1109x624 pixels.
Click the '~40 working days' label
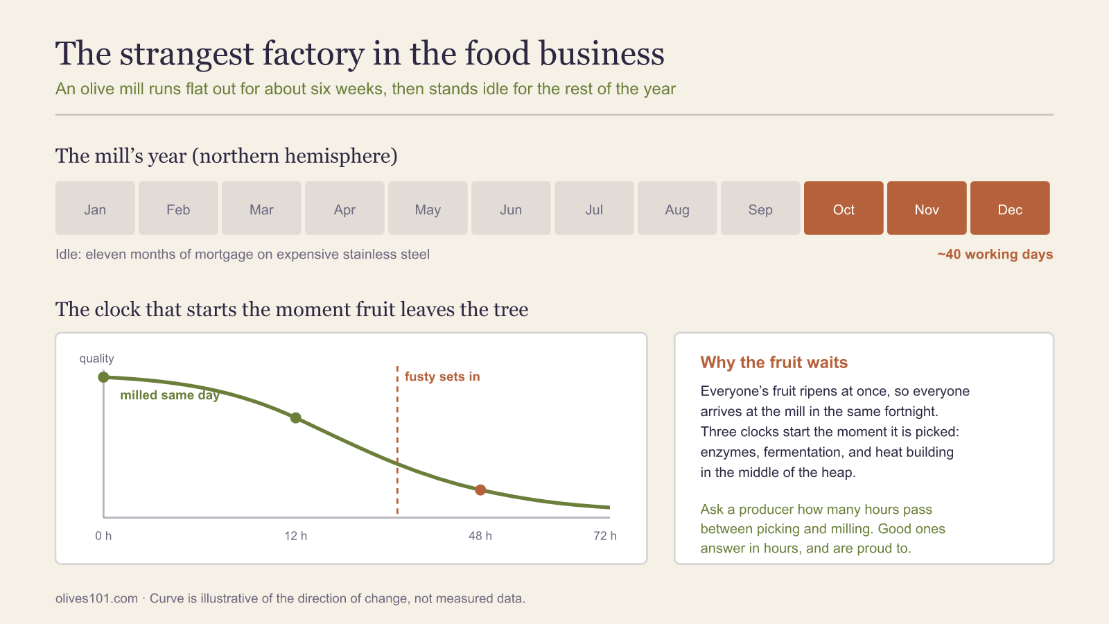point(995,254)
